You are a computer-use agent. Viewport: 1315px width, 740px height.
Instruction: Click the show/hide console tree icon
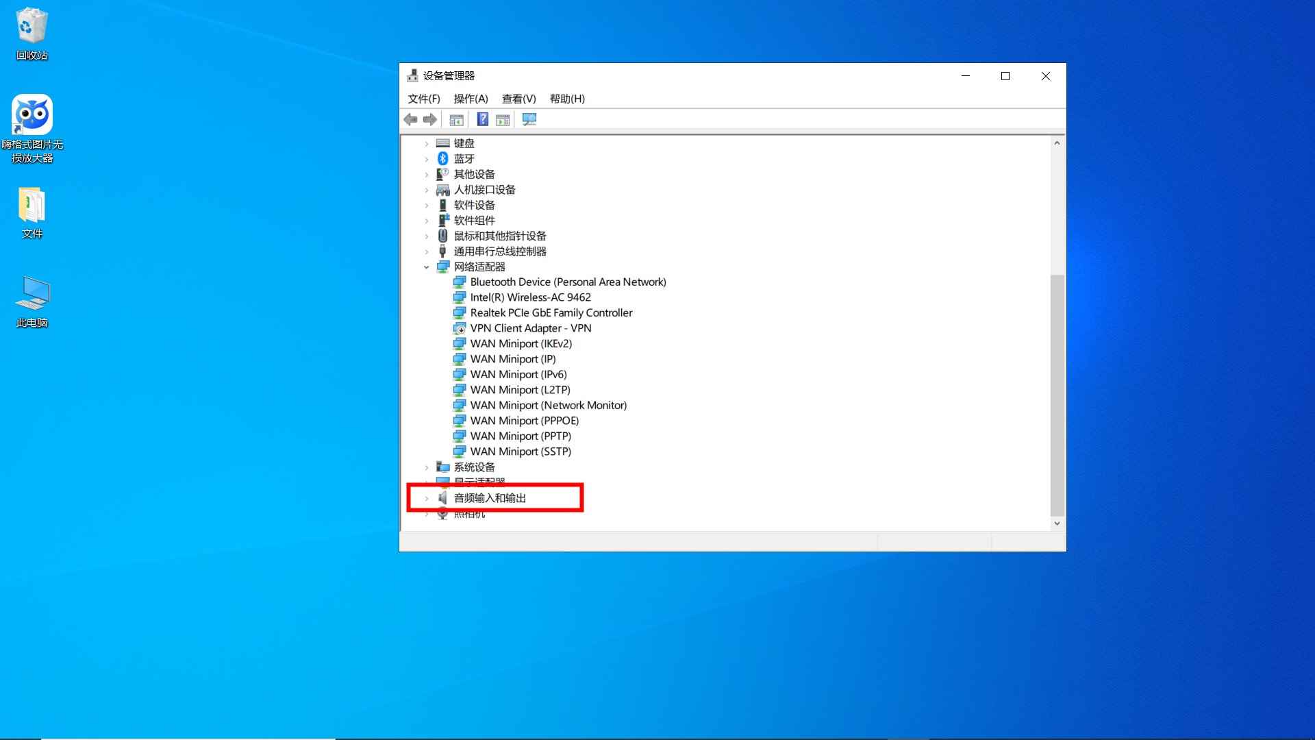[x=456, y=120]
